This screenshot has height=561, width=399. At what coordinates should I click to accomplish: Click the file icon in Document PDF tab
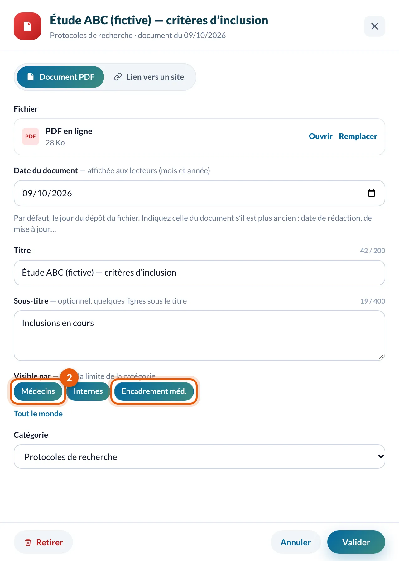click(x=31, y=77)
